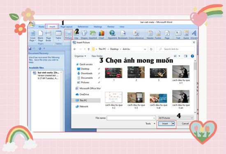Click the Redo icon in Quick Access toolbar
226x154 pixels.
40,48
